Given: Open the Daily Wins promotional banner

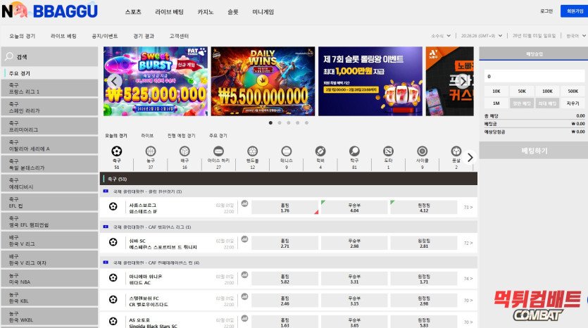Looking at the screenshot, I should [x=263, y=81].
